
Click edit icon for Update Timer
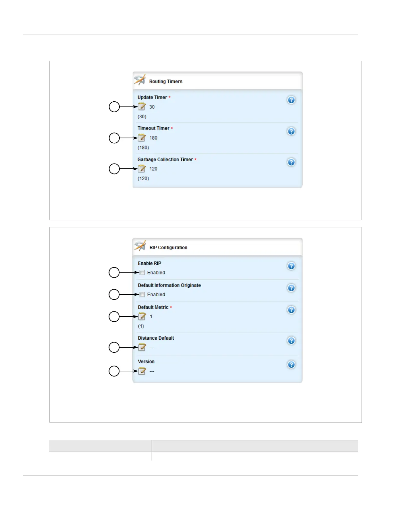[x=142, y=107]
